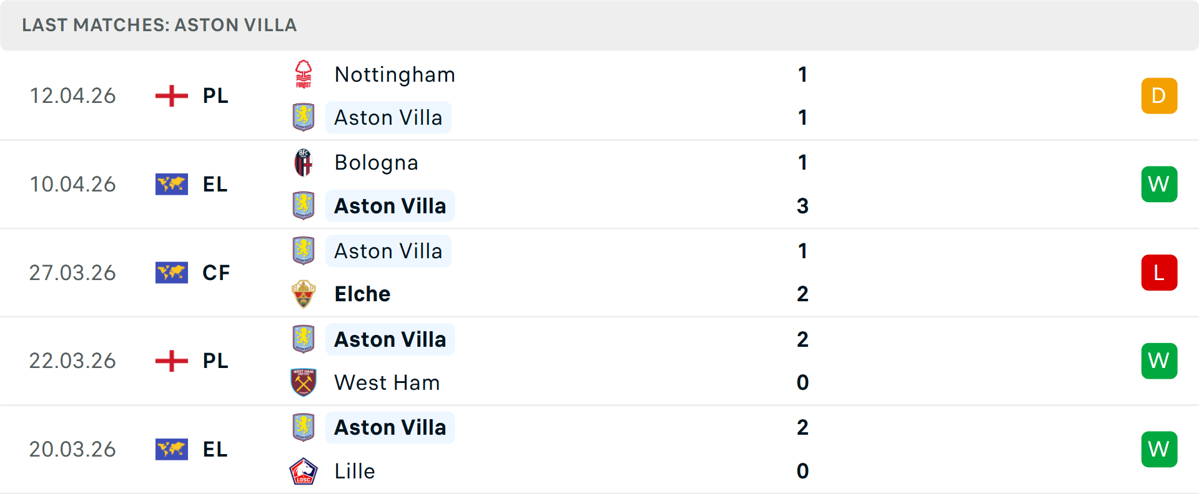
Task: Select the PL competition label
Action: point(214,95)
